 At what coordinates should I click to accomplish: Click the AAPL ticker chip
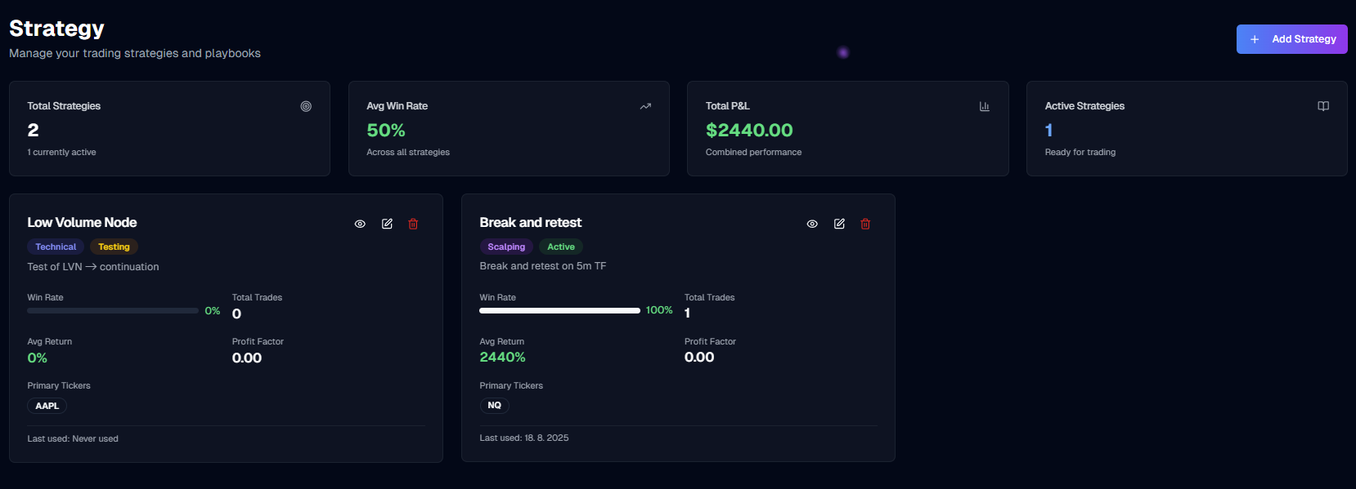[47, 406]
